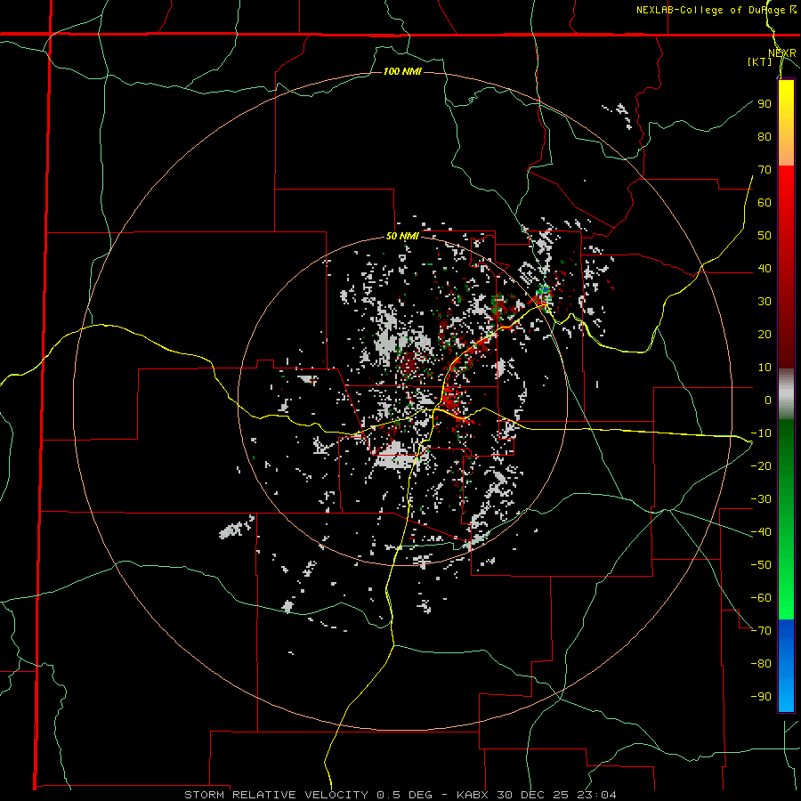801x801 pixels.
Task: Click the 60 value on velocity scale
Action: 765,202
